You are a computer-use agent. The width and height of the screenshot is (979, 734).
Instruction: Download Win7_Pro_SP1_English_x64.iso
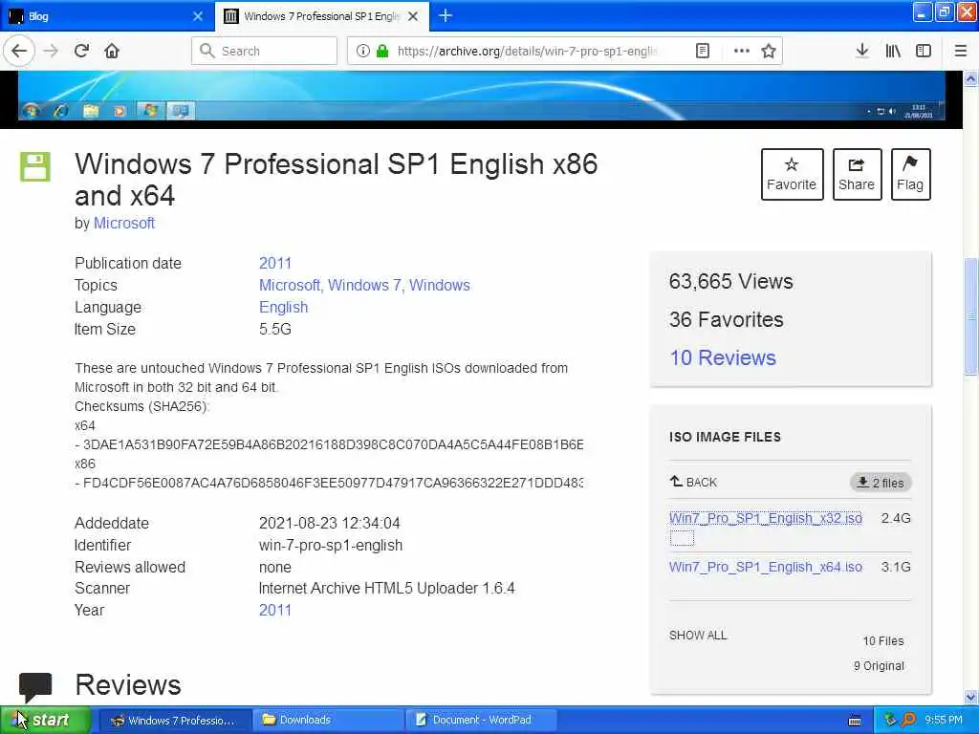point(766,567)
